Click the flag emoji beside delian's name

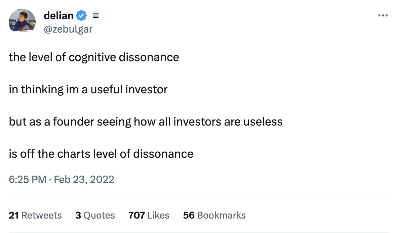(x=95, y=15)
